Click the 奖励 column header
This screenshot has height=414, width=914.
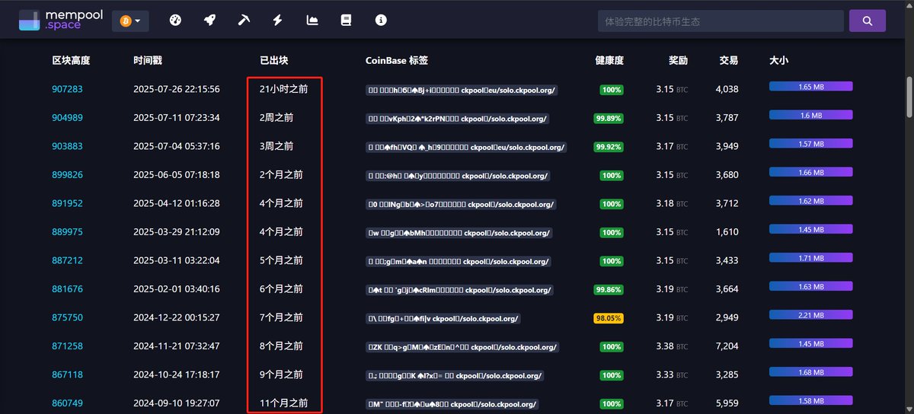click(x=679, y=60)
